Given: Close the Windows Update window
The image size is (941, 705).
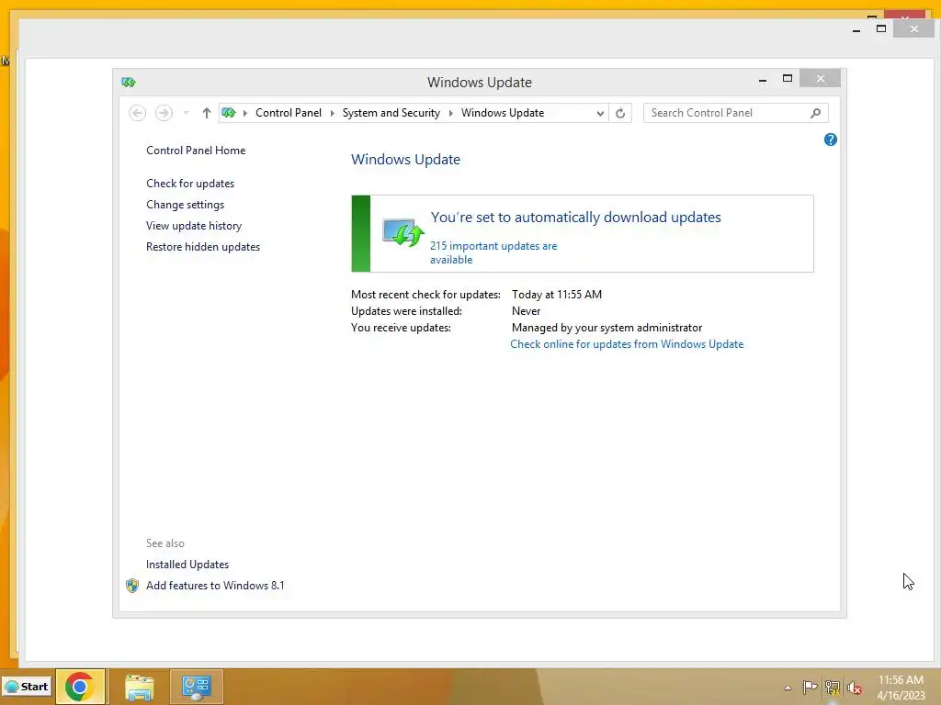Looking at the screenshot, I should (821, 79).
